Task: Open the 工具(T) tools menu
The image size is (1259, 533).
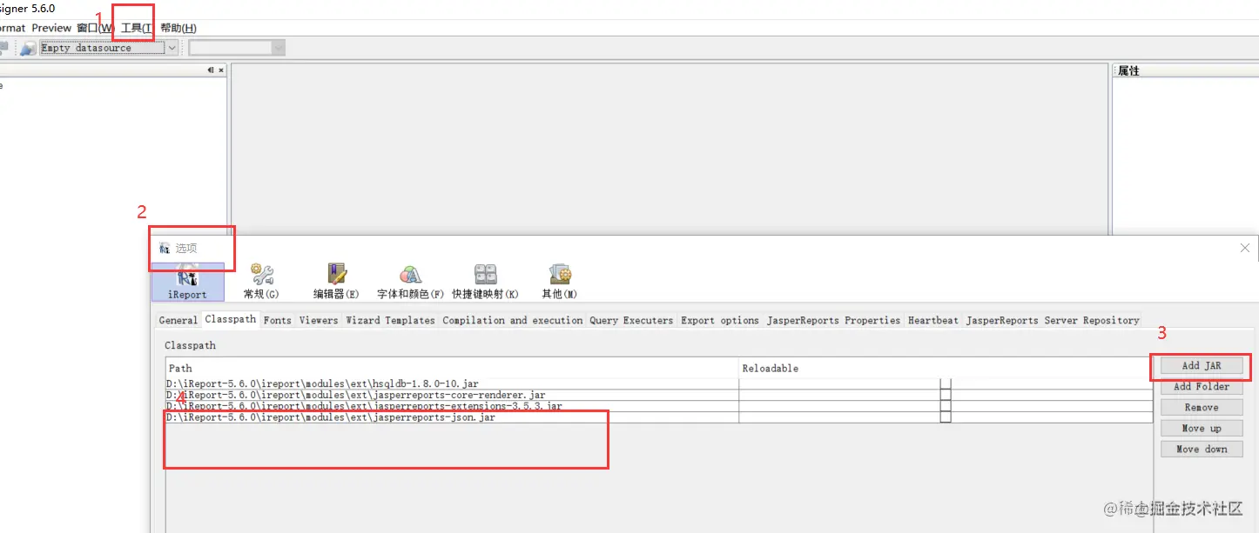Action: (x=138, y=28)
